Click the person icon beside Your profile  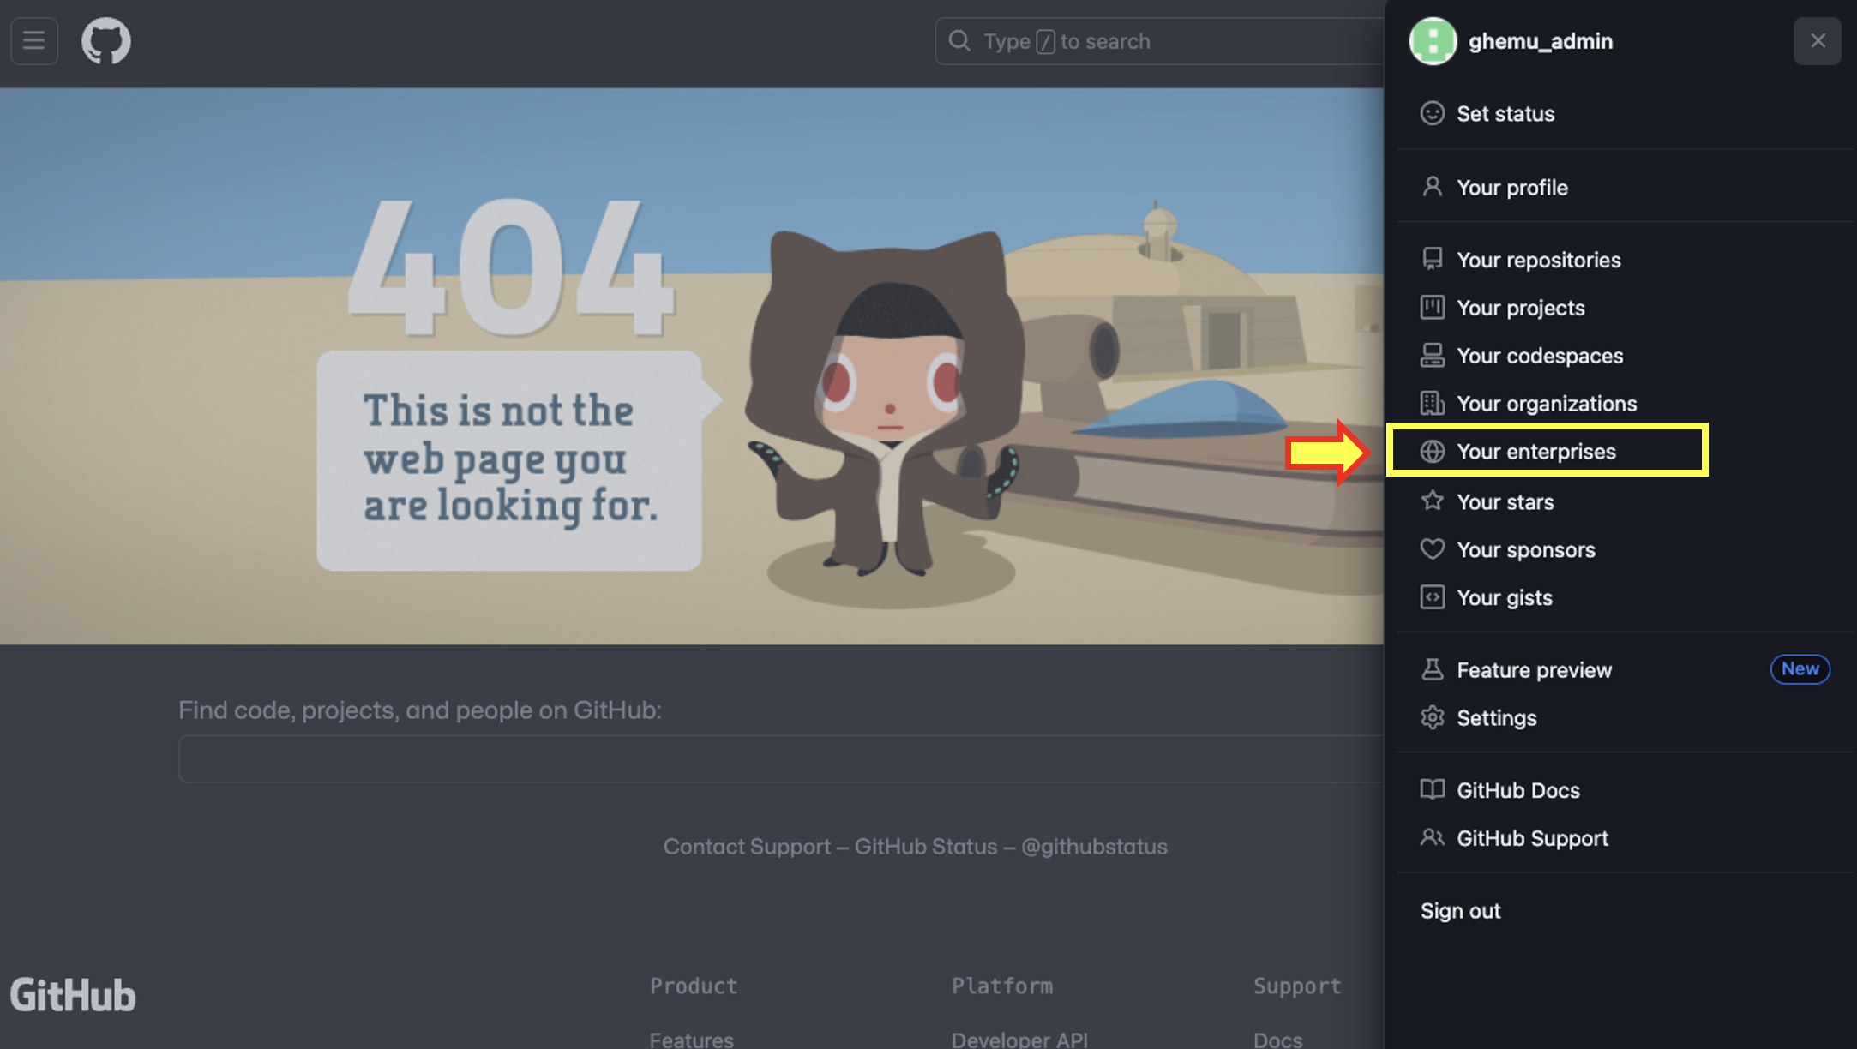point(1432,187)
